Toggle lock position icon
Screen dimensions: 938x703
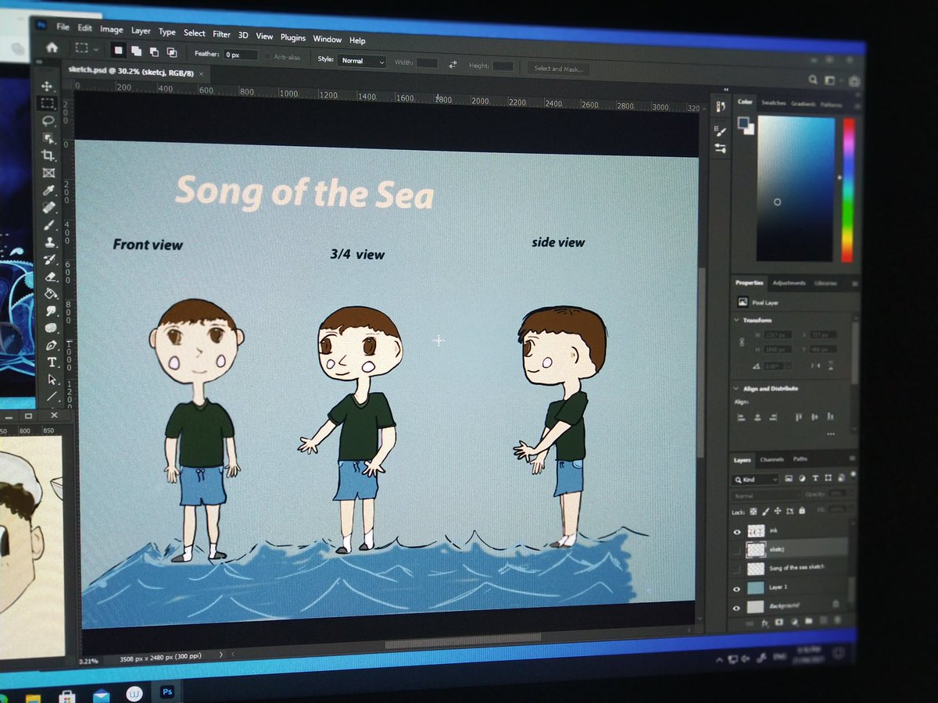[x=778, y=510]
